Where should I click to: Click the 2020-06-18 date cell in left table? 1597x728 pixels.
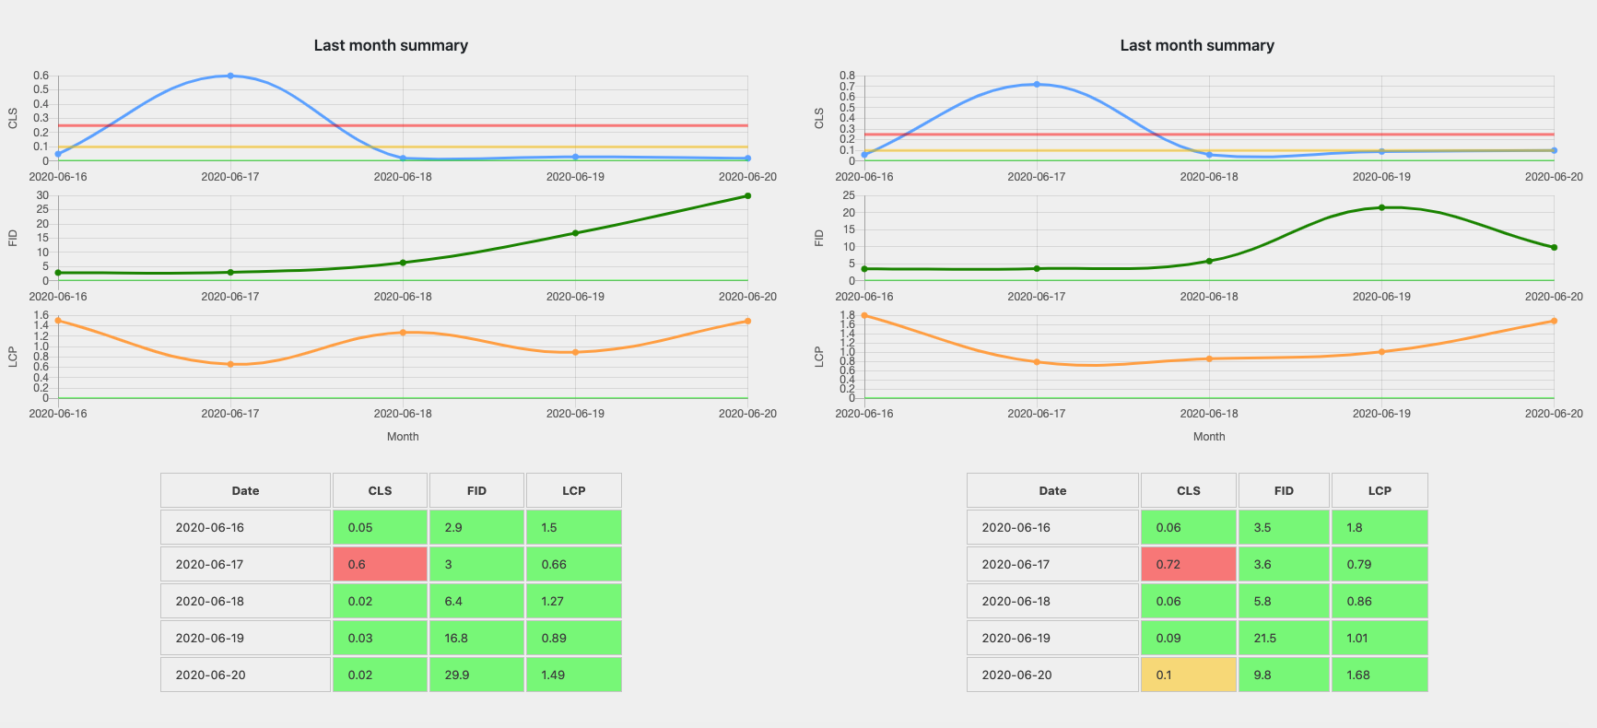pyautogui.click(x=245, y=601)
